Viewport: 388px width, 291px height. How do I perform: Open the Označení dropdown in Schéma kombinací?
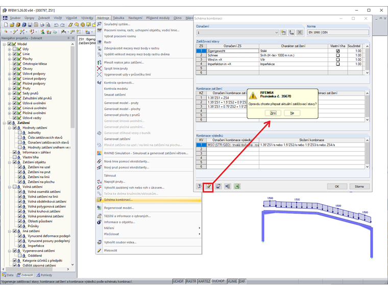tap(276, 32)
